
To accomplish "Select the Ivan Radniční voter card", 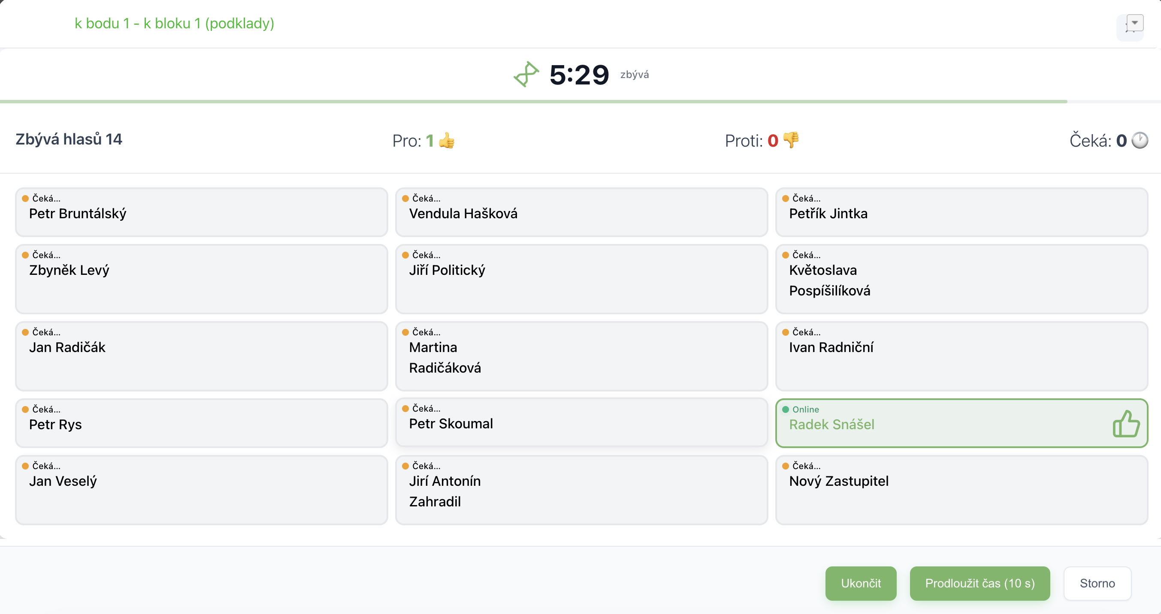I will click(x=961, y=356).
